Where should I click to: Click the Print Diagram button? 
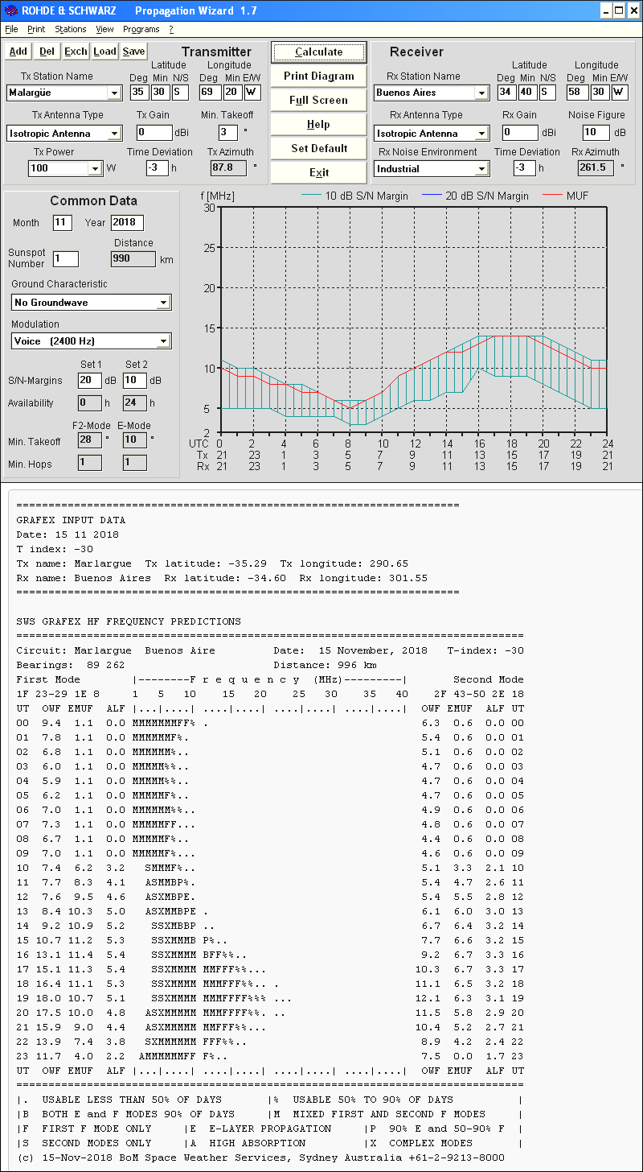click(318, 76)
